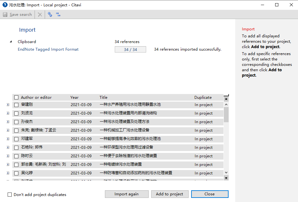
Task: Check the box for 吴化婷 reference
Action: 16,173
